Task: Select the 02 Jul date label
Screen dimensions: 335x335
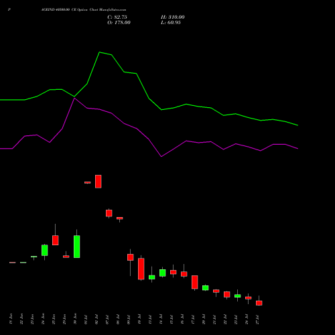Action: [96, 320]
